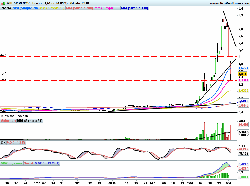Click the current price tag 1,515
The image size is (250, 186).
tap(242, 74)
